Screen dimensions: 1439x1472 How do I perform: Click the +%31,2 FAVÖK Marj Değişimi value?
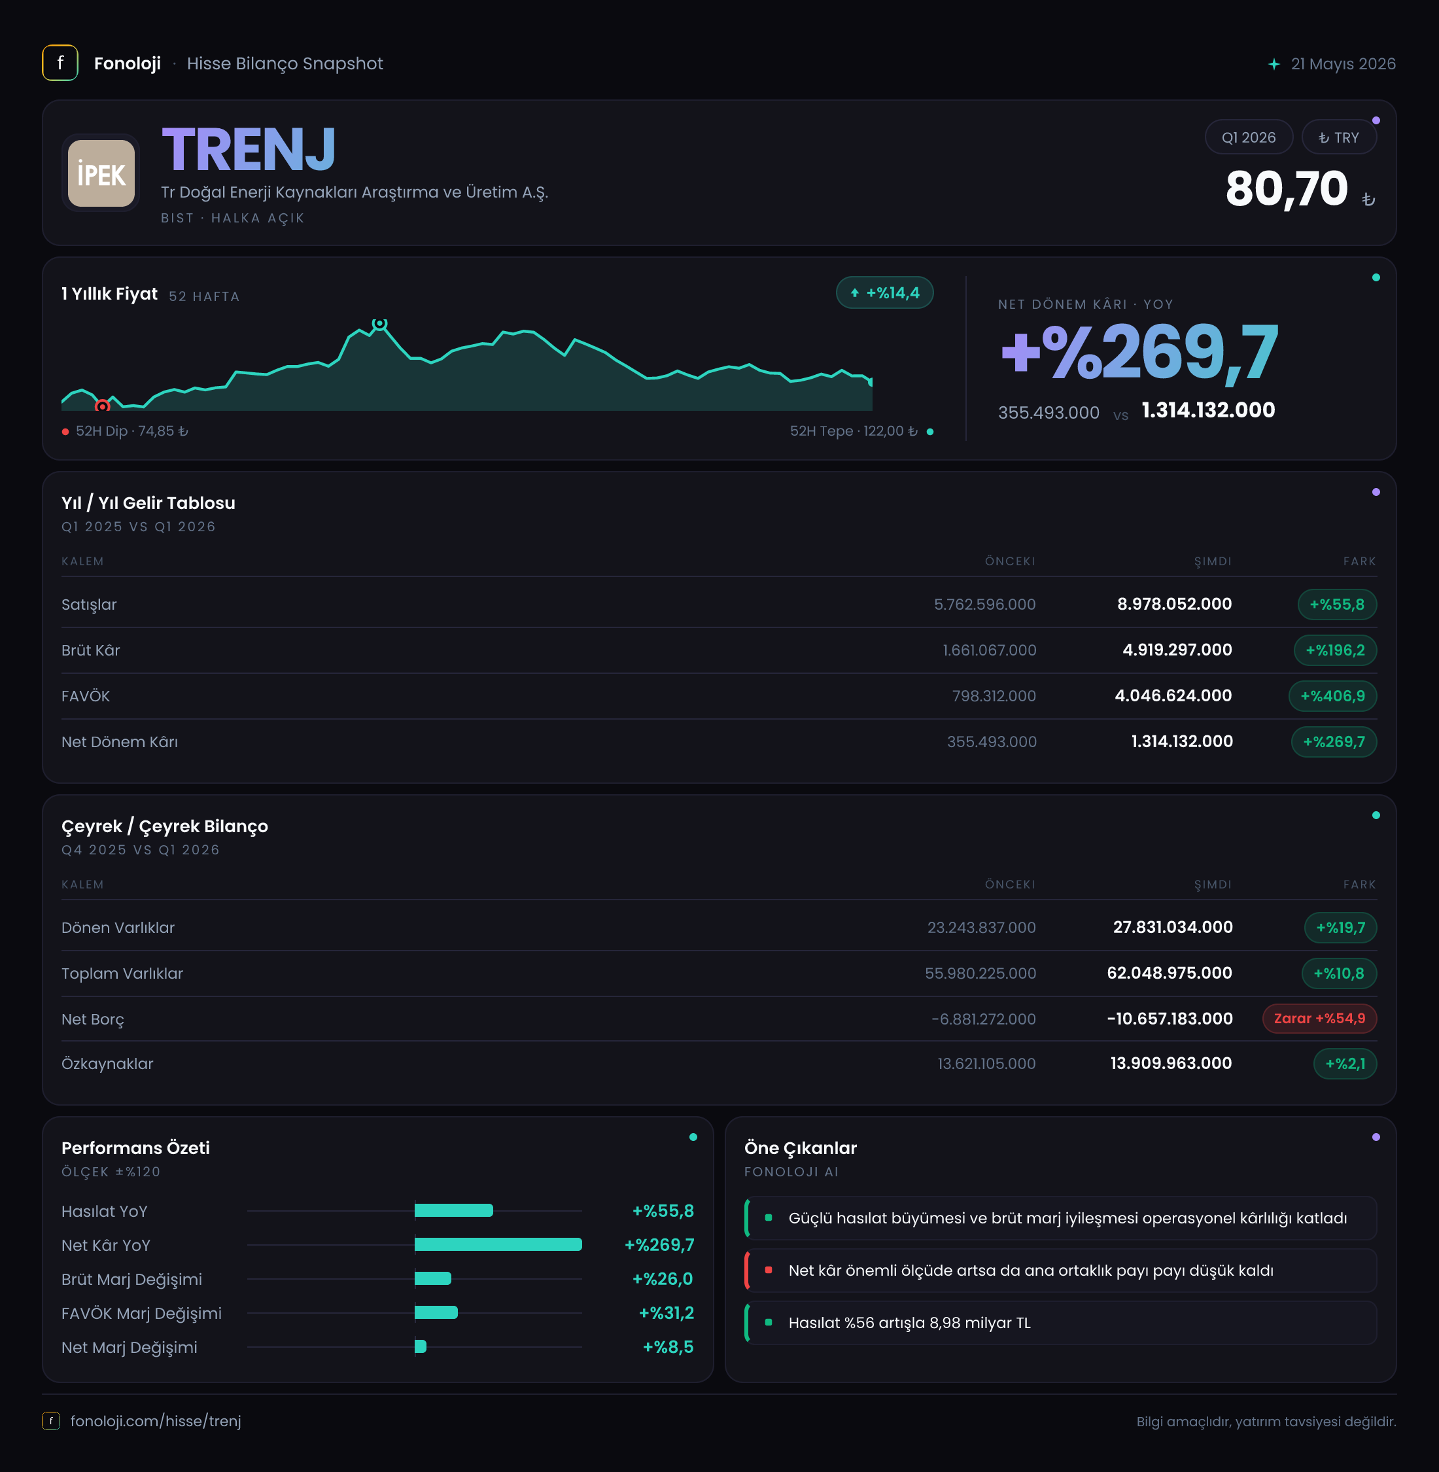click(667, 1312)
